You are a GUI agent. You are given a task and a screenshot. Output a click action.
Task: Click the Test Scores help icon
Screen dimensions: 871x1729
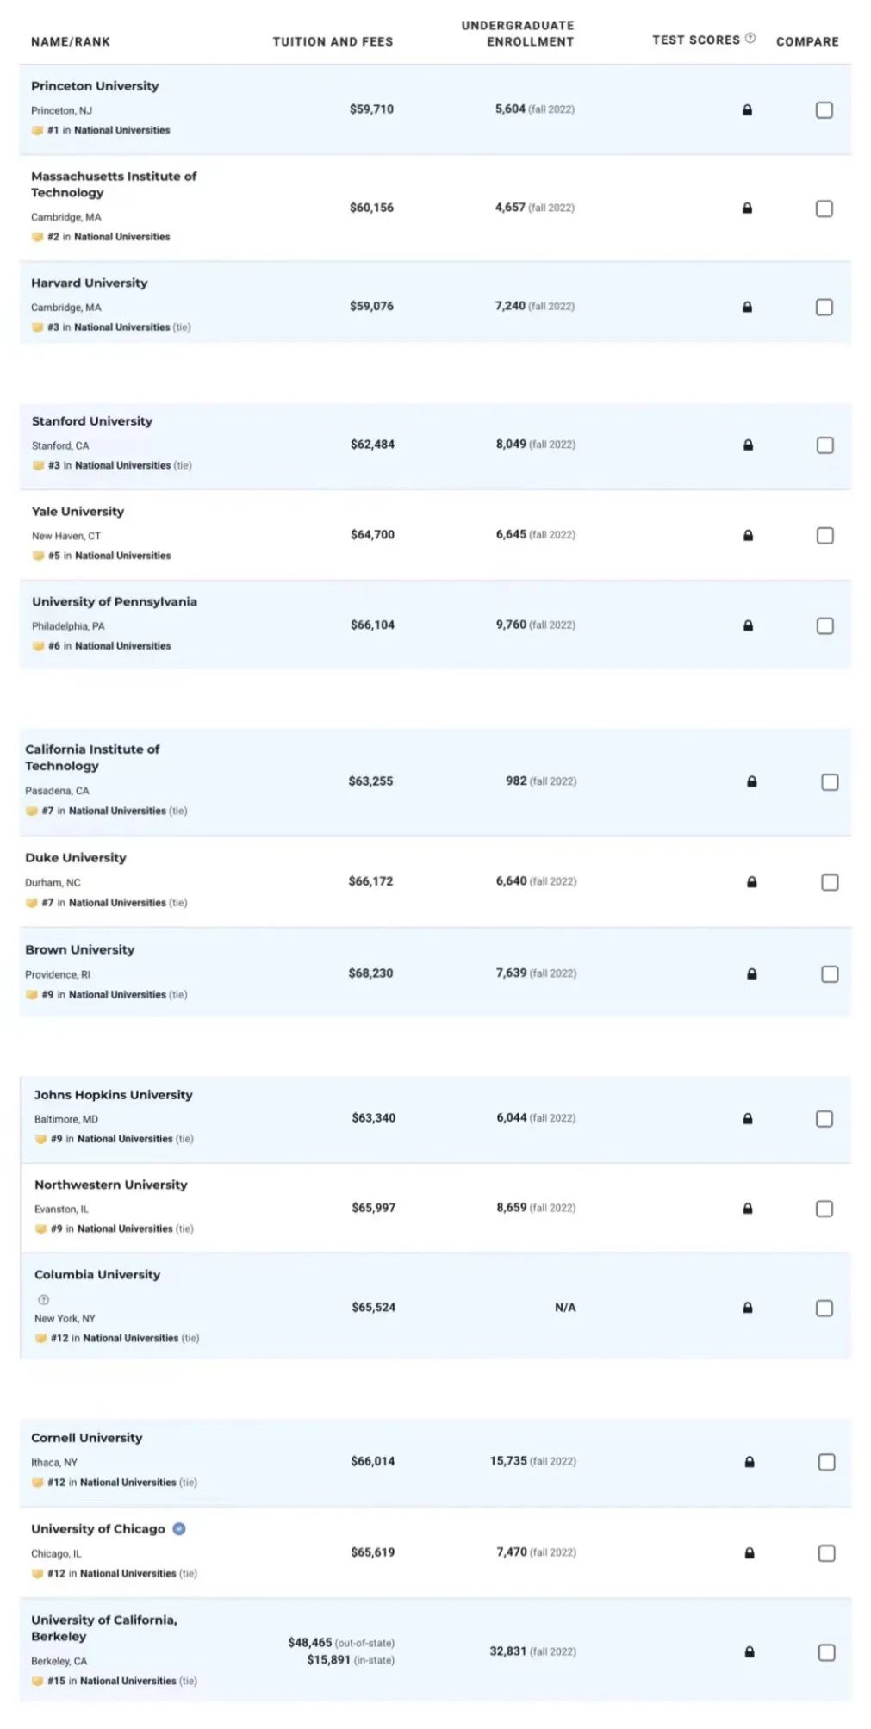750,39
